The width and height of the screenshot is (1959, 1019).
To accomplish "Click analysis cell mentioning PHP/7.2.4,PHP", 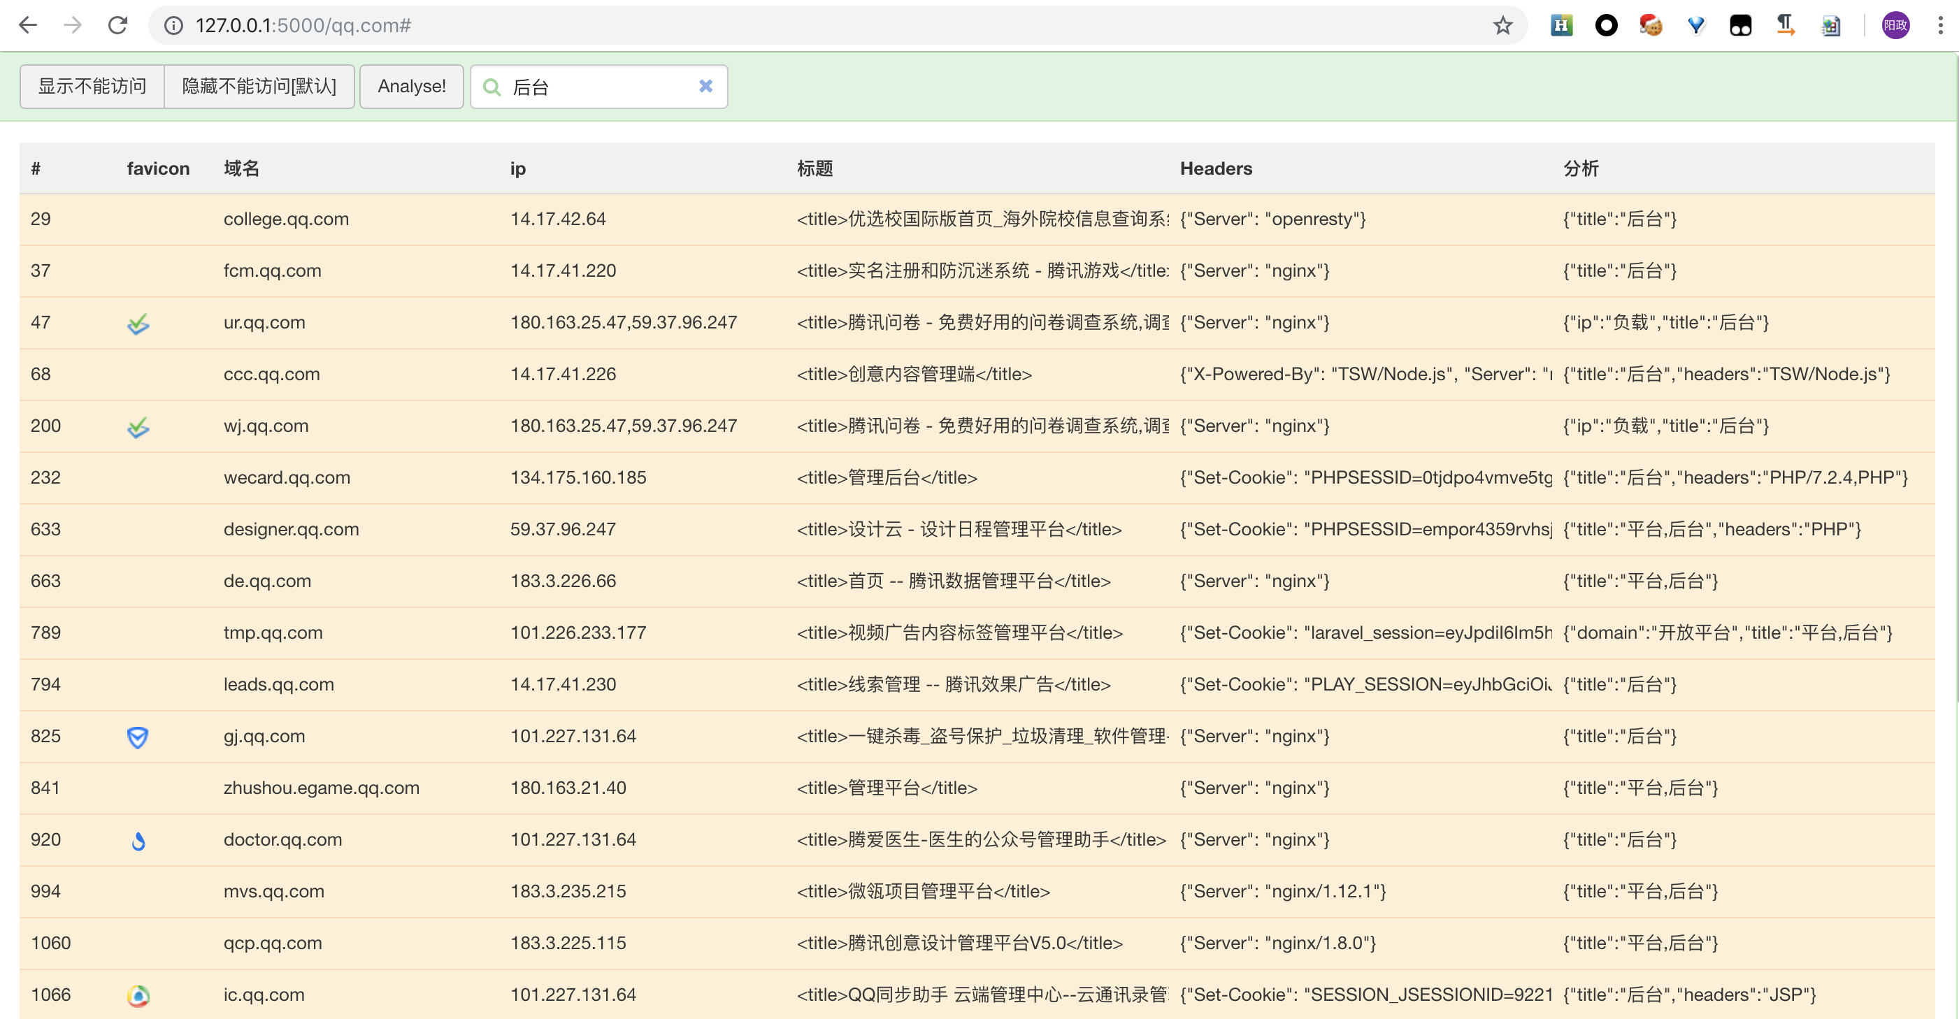I will pyautogui.click(x=1735, y=478).
